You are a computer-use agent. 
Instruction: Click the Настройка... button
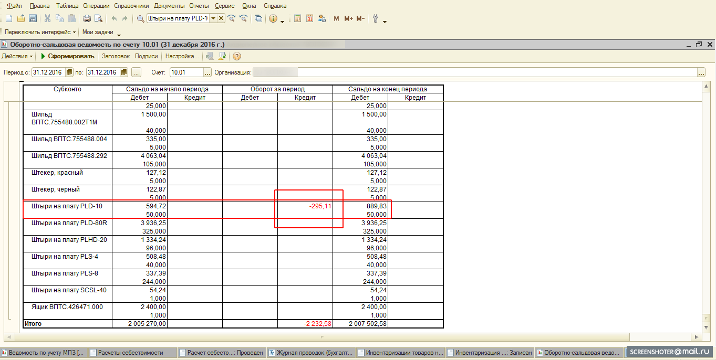click(x=182, y=56)
